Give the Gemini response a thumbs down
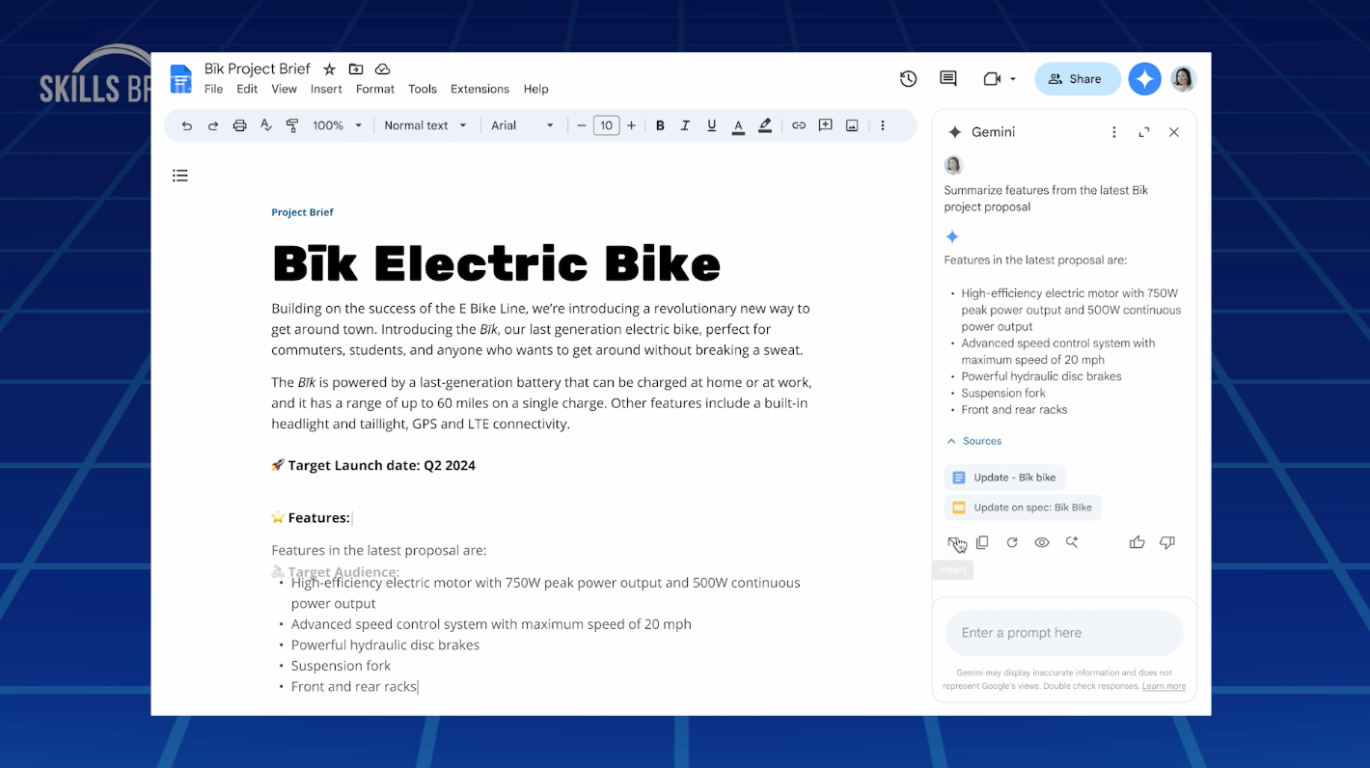Screen dimensions: 1370x768 point(1167,542)
